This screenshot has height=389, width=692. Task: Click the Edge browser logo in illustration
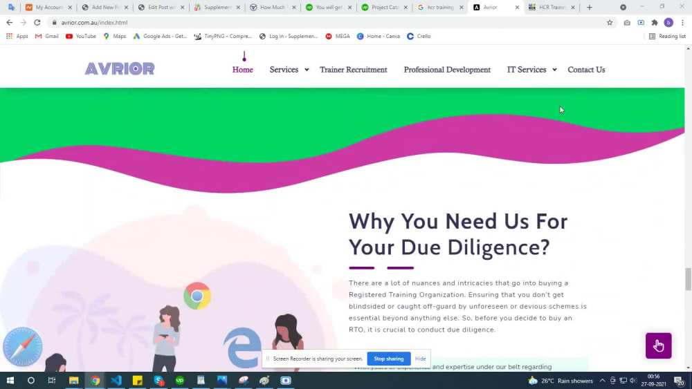[x=242, y=348]
